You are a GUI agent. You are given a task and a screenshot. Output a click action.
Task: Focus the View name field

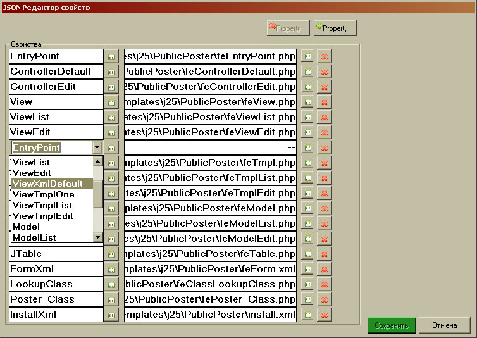[56, 102]
